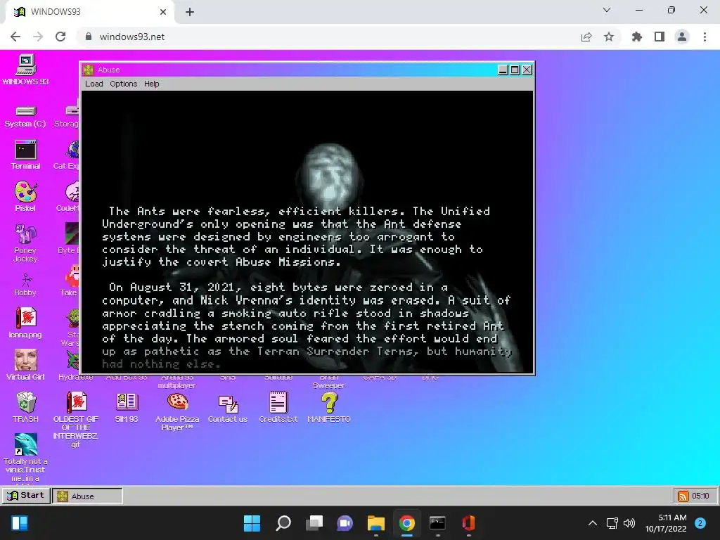The width and height of the screenshot is (720, 540).
Task: Open the Chrome three-dot menu
Action: 705,37
